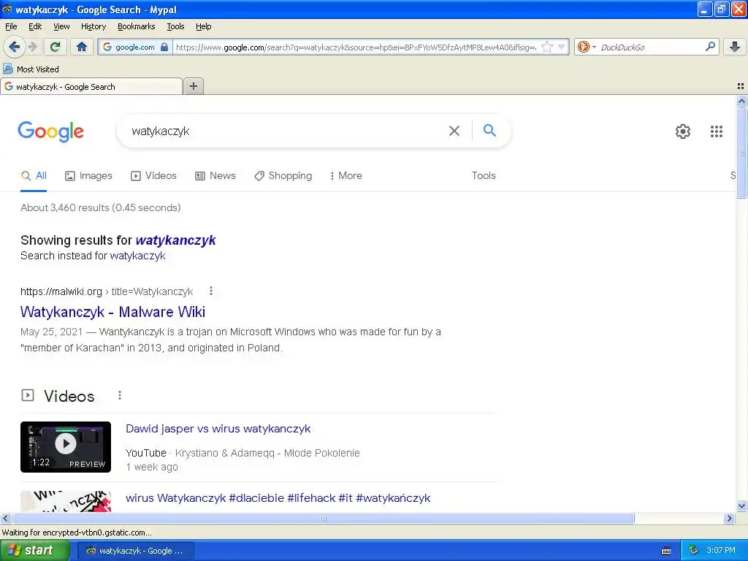Open Google settings gear

pos(683,131)
